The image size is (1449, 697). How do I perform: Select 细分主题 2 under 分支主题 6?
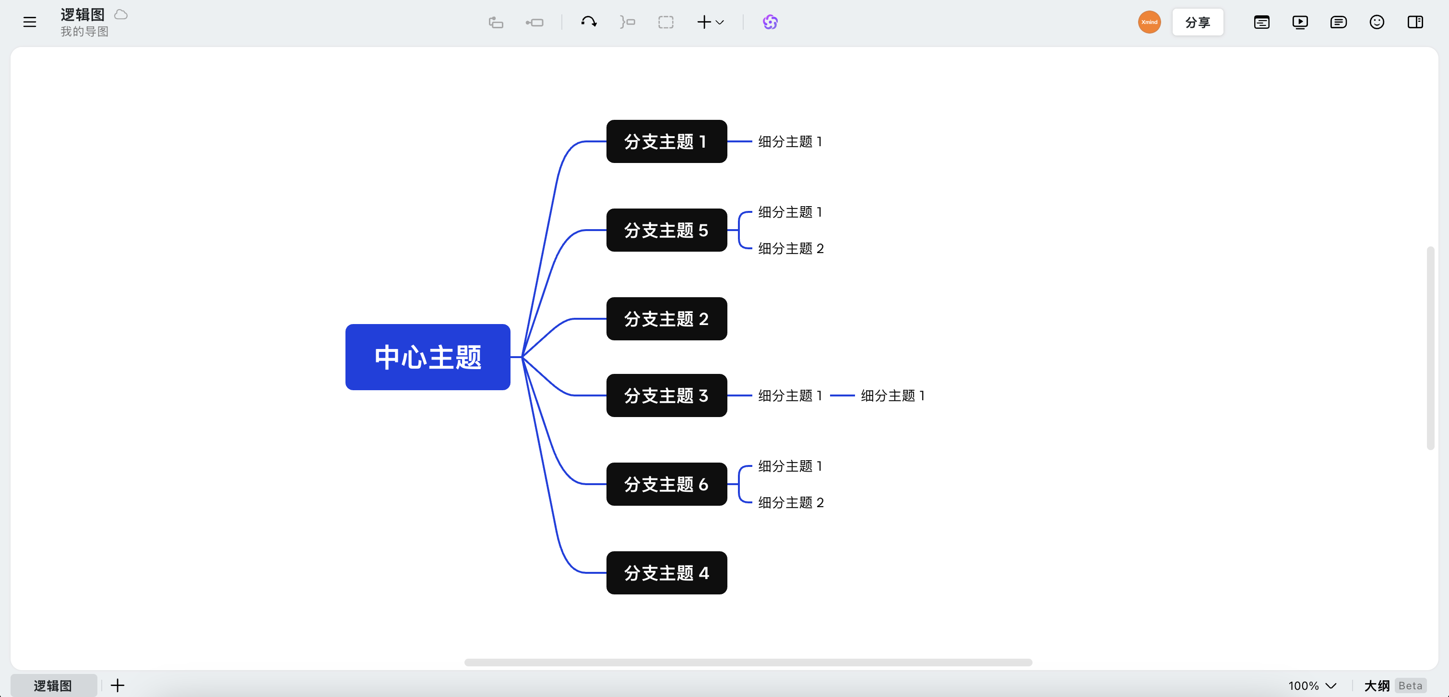click(x=791, y=502)
